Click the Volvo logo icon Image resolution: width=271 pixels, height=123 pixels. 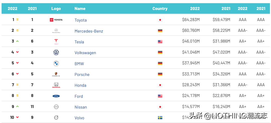pyautogui.click(x=56, y=118)
